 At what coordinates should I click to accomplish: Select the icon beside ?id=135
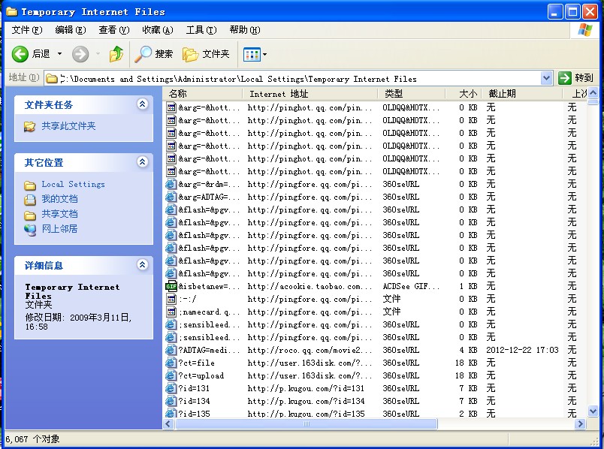coord(171,413)
